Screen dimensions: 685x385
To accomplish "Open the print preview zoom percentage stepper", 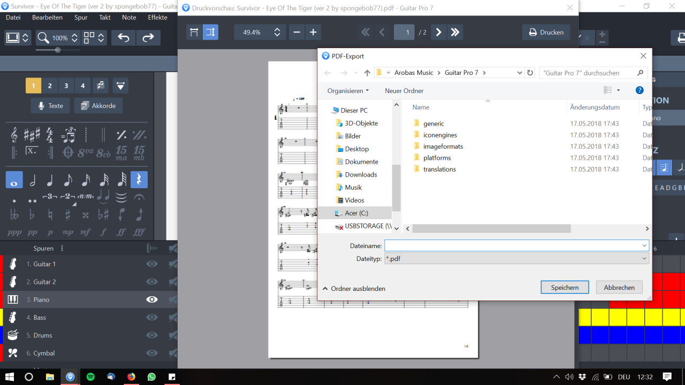I will click(277, 32).
